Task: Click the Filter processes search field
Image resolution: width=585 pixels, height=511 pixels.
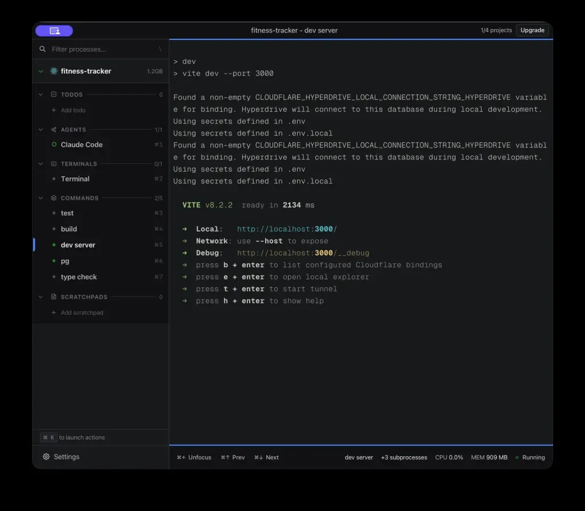Action: tap(101, 49)
